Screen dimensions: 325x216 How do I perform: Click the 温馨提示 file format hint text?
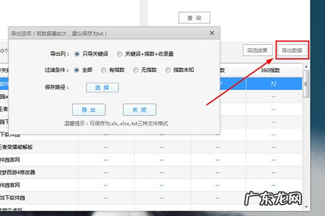coord(116,124)
